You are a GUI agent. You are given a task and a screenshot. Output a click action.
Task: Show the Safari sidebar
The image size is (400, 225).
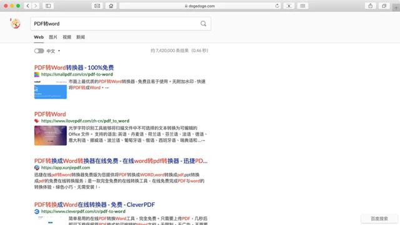pos(48,6)
